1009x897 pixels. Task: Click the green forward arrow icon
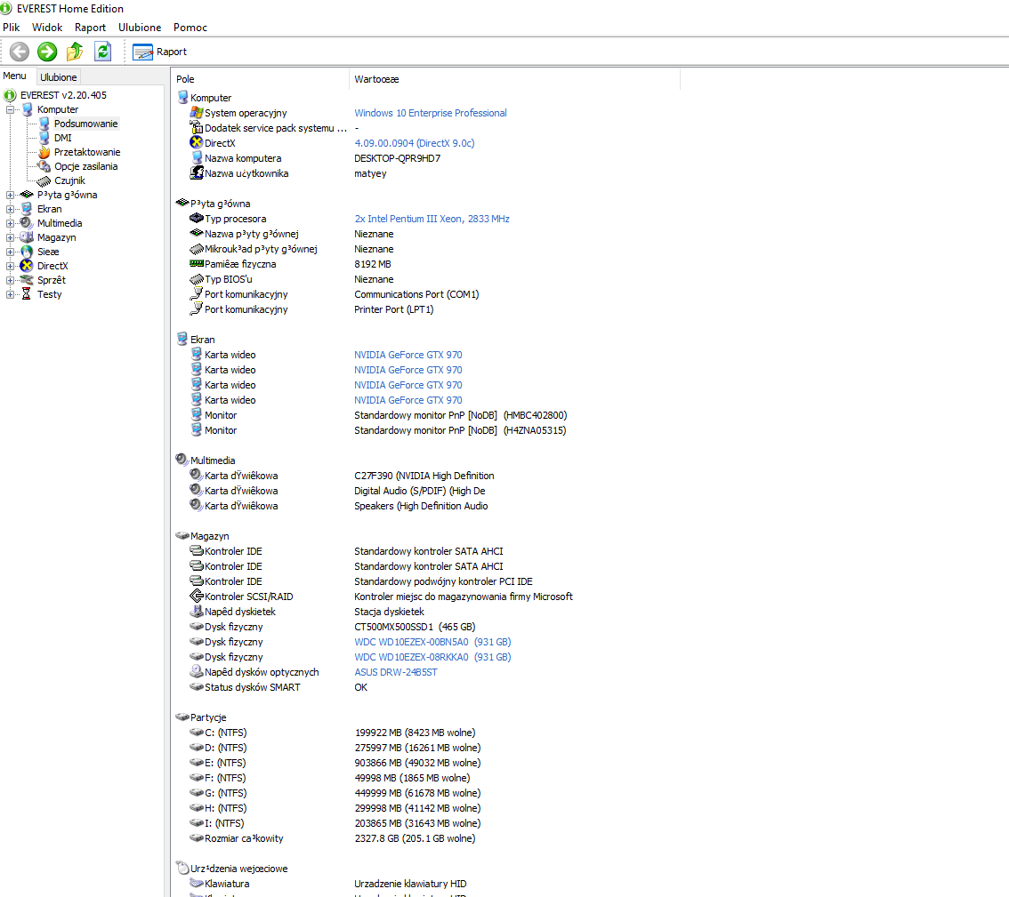pyautogui.click(x=47, y=52)
